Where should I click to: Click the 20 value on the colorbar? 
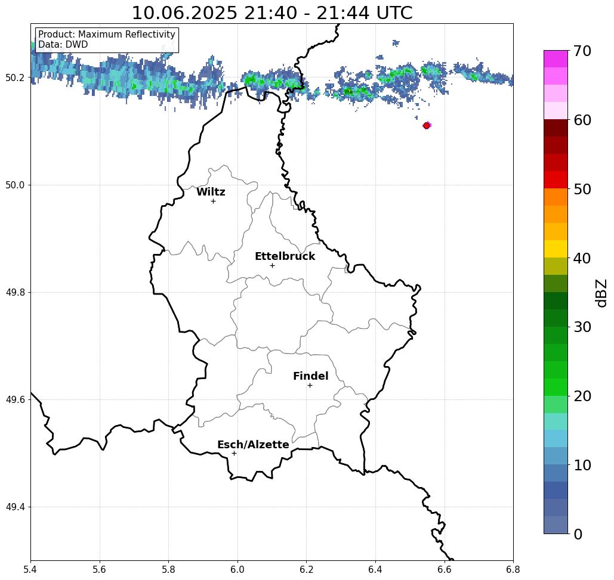click(x=582, y=396)
